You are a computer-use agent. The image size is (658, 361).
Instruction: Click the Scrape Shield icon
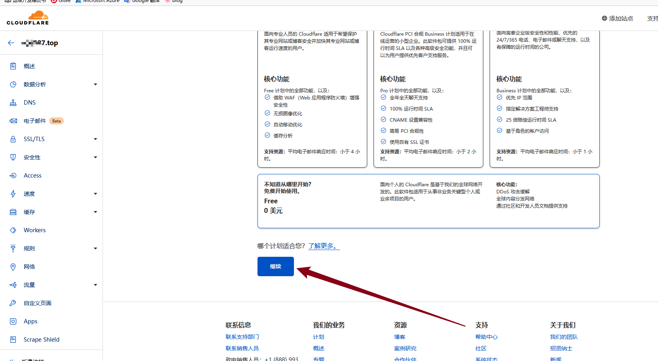click(x=13, y=340)
